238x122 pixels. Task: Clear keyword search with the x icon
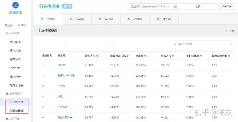tap(231, 44)
